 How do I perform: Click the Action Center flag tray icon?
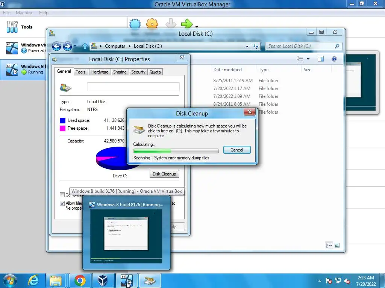click(x=329, y=281)
